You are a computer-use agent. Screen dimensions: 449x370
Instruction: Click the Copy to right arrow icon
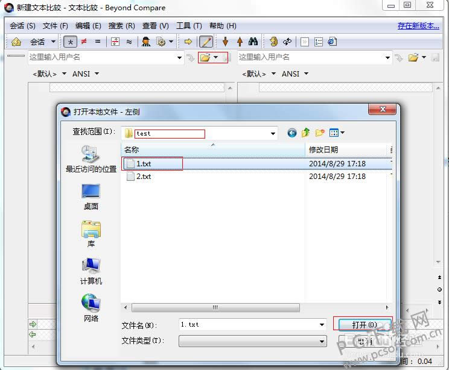click(x=188, y=42)
